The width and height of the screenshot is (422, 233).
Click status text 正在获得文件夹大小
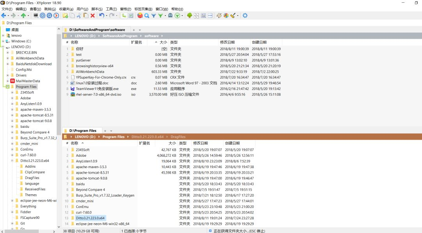click(x=239, y=231)
